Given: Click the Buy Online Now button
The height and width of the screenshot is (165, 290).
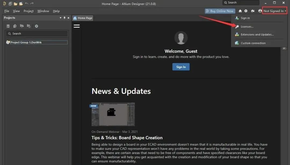Looking at the screenshot, I should click(220, 11).
